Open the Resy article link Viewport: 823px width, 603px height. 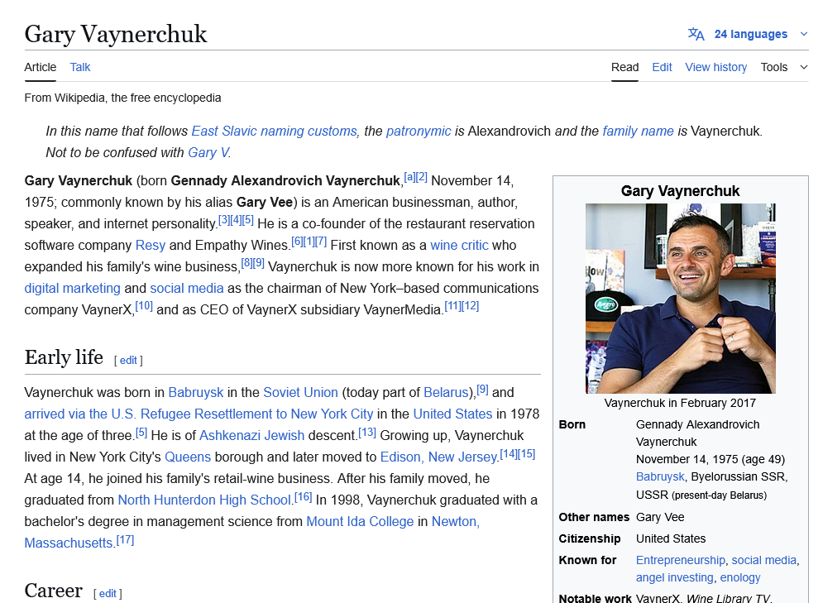(x=150, y=245)
